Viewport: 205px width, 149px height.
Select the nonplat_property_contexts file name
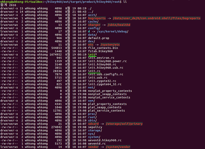click(x=110, y=91)
